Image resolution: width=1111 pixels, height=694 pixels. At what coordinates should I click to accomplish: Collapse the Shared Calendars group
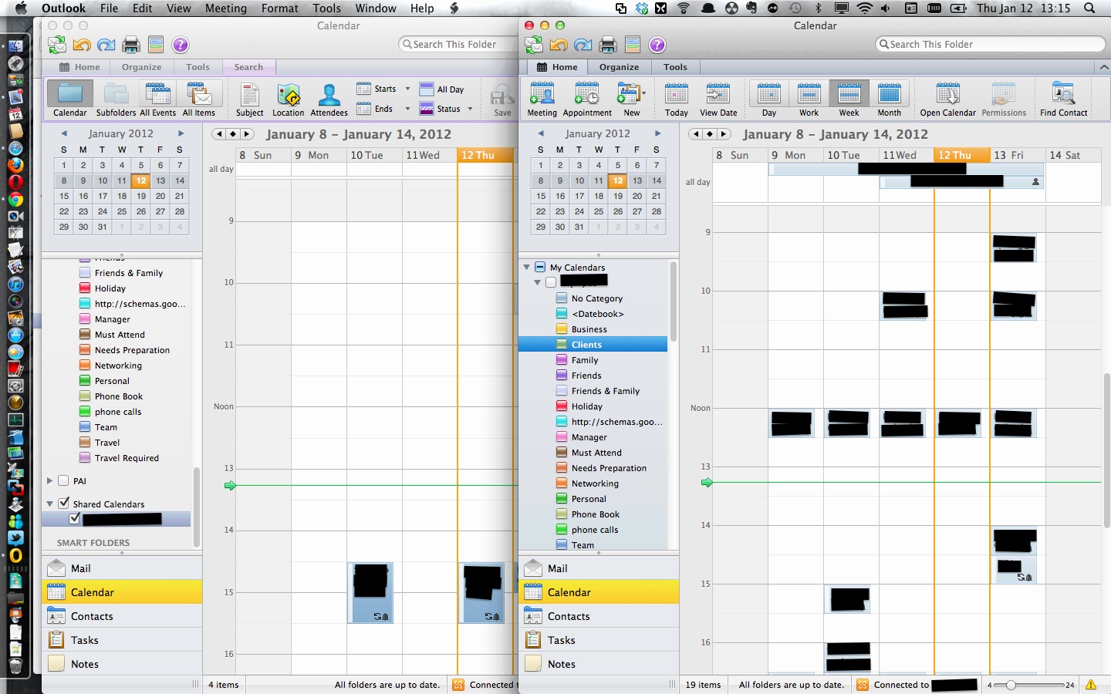pos(49,504)
